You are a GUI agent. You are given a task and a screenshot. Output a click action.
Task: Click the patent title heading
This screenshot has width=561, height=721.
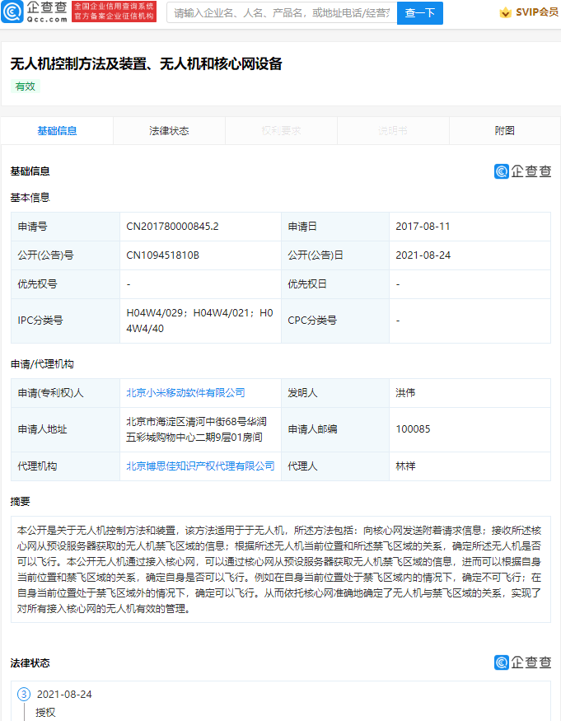click(x=146, y=64)
